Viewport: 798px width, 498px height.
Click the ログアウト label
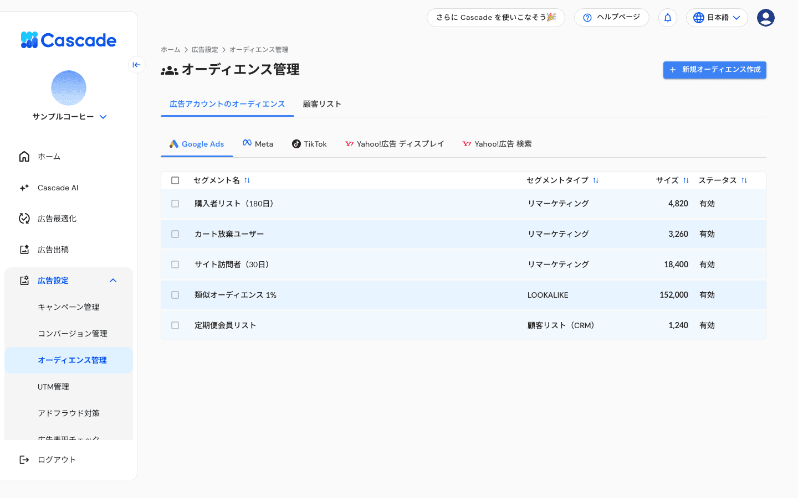click(x=57, y=460)
